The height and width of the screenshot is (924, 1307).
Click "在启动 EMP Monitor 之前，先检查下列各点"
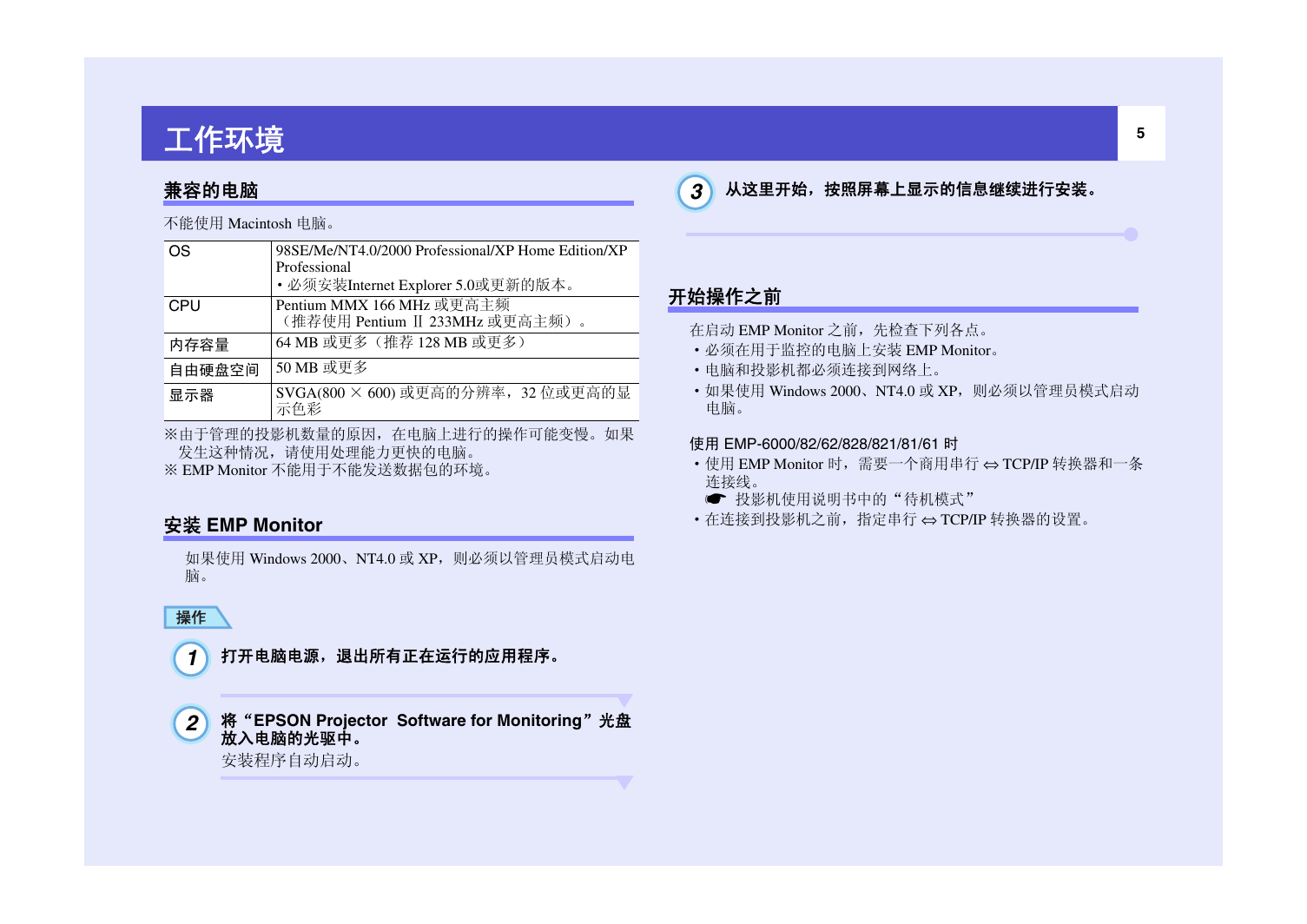(x=839, y=330)
